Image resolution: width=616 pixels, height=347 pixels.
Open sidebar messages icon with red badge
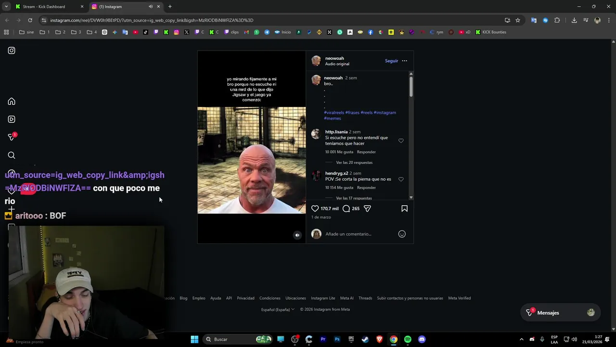(x=12, y=137)
